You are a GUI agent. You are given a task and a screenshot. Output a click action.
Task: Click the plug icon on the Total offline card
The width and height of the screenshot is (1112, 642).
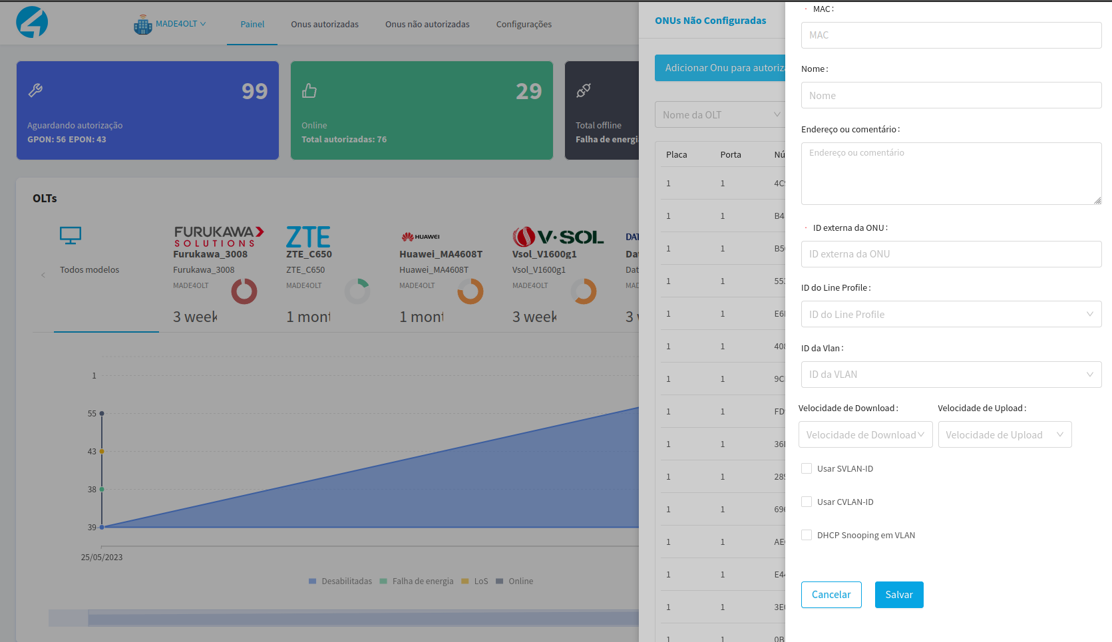tap(584, 90)
